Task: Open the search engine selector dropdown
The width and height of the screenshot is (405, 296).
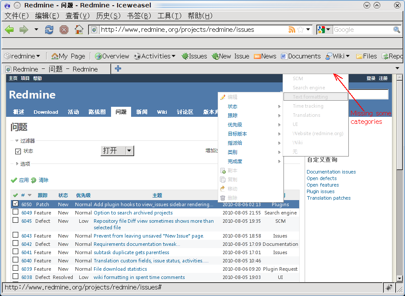Action: 324,30
